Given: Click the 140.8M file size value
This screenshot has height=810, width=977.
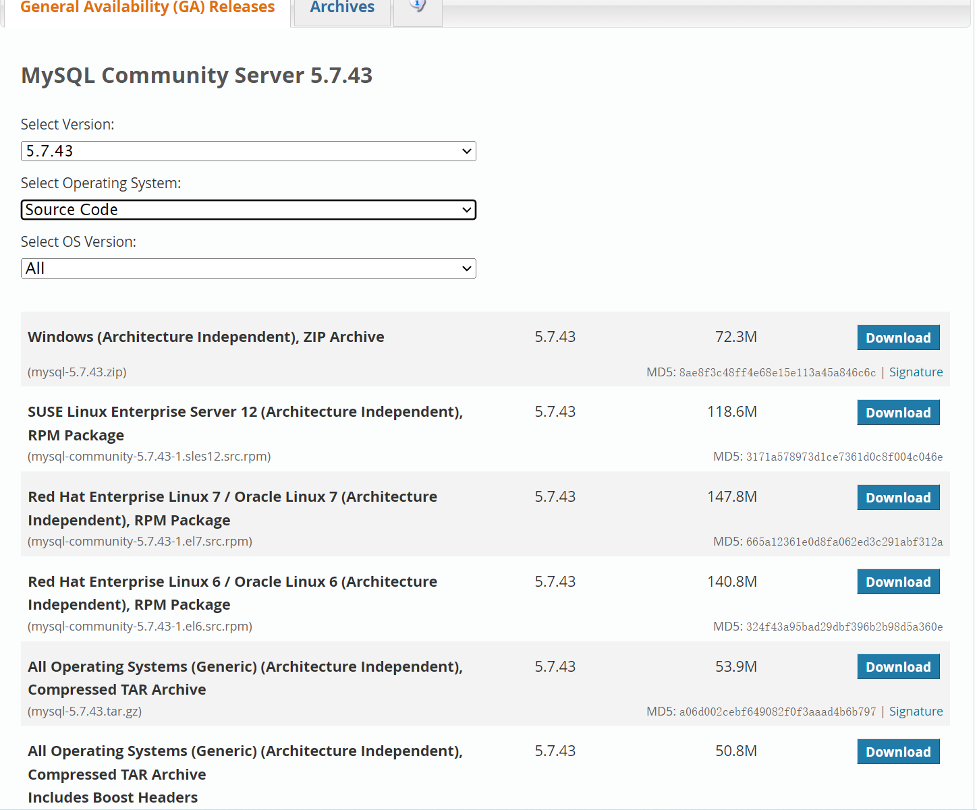Looking at the screenshot, I should [732, 581].
